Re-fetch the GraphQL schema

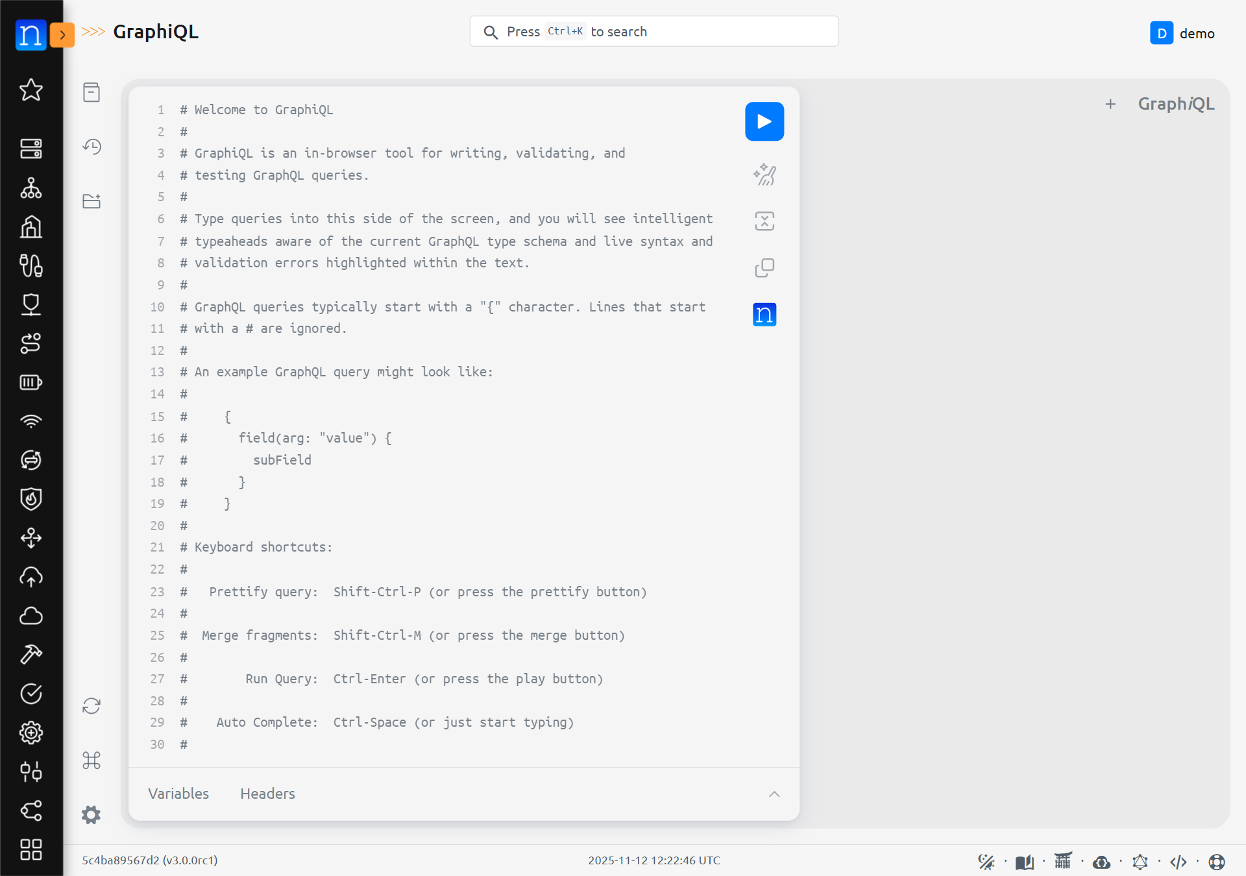[x=92, y=706]
